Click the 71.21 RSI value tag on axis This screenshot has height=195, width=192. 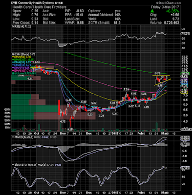click(x=185, y=34)
